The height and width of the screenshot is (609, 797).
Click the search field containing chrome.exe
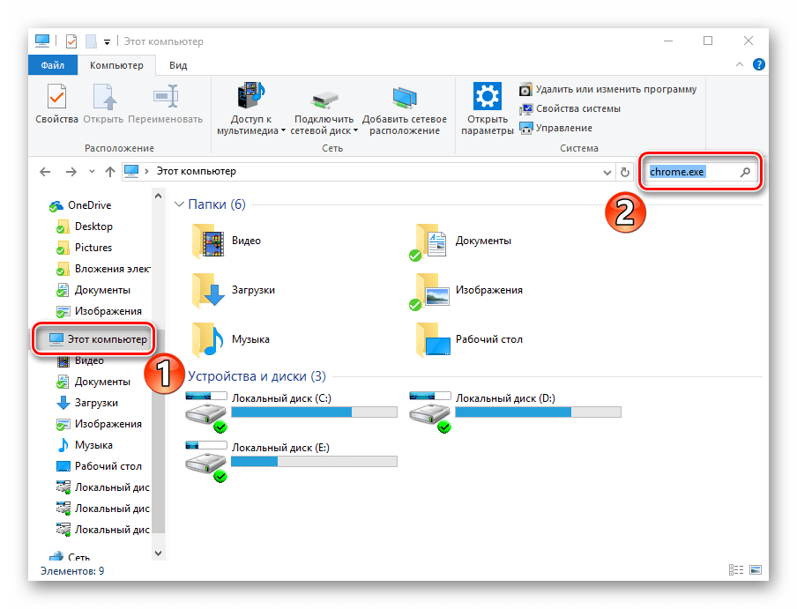point(691,172)
